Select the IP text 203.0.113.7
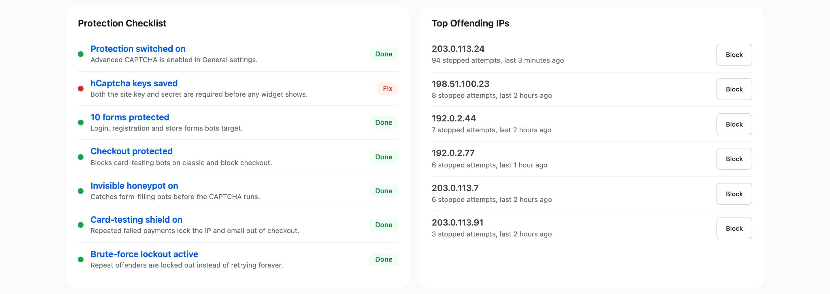This screenshot has height=294, width=830. click(x=455, y=188)
